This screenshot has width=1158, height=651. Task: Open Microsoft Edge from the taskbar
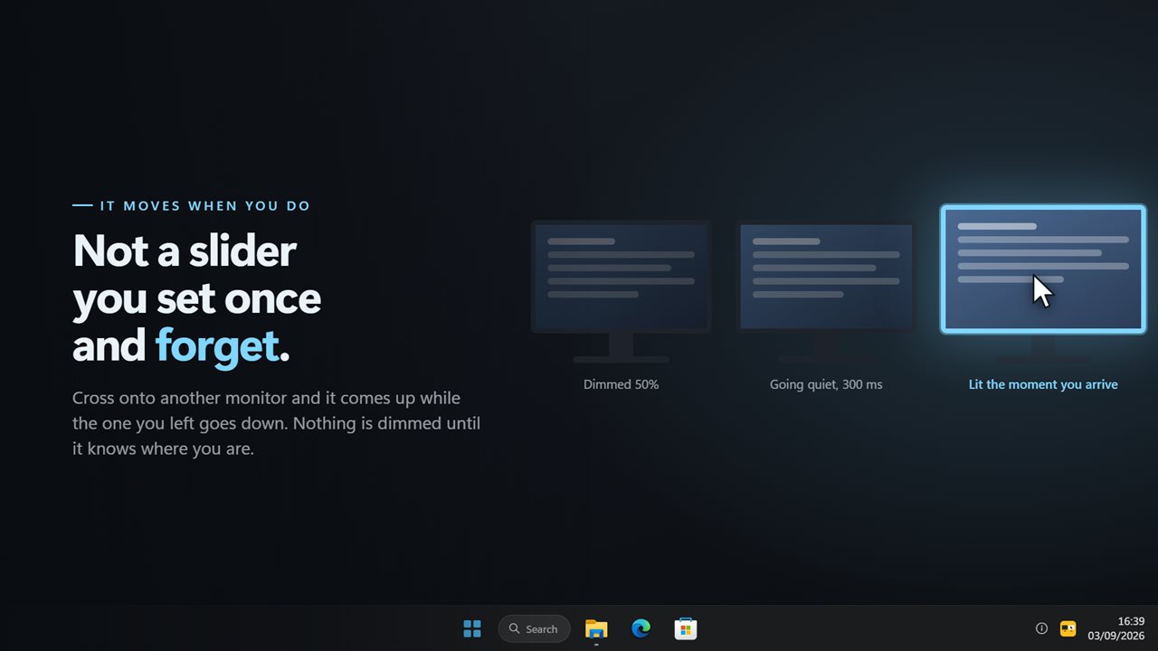pos(641,628)
